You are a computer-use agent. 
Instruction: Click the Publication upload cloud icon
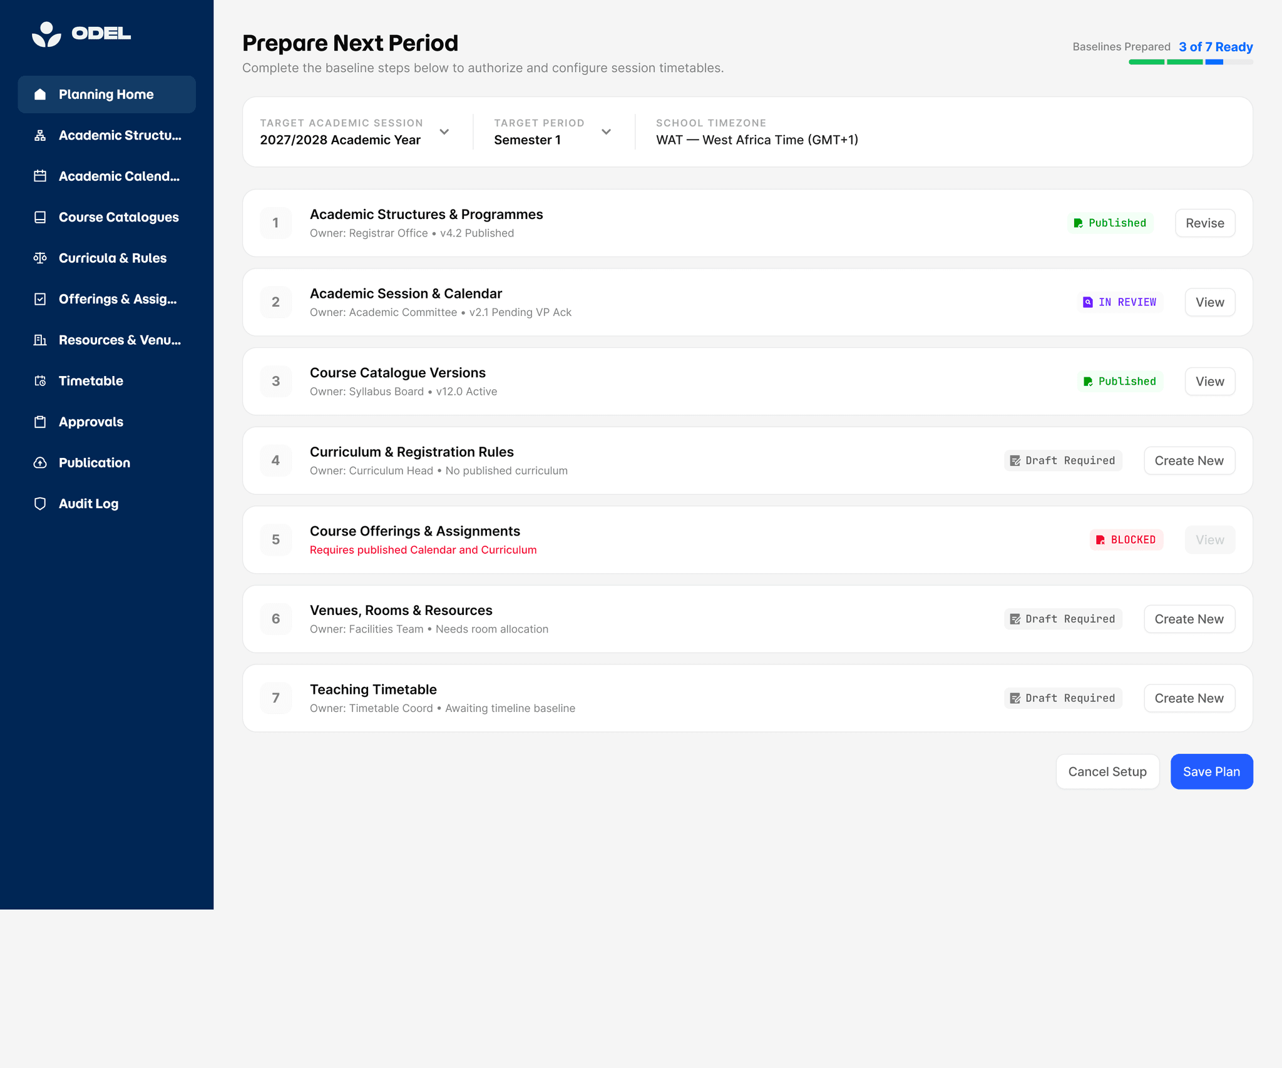click(x=40, y=463)
